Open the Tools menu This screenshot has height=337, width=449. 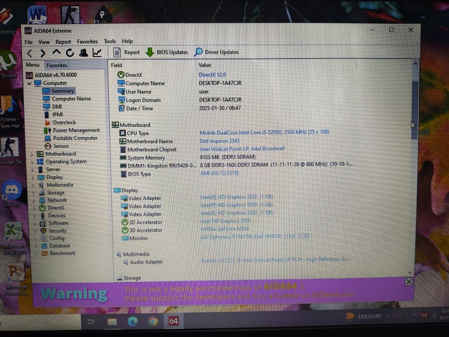[110, 41]
